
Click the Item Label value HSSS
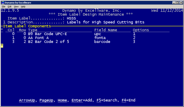point(72,18)
